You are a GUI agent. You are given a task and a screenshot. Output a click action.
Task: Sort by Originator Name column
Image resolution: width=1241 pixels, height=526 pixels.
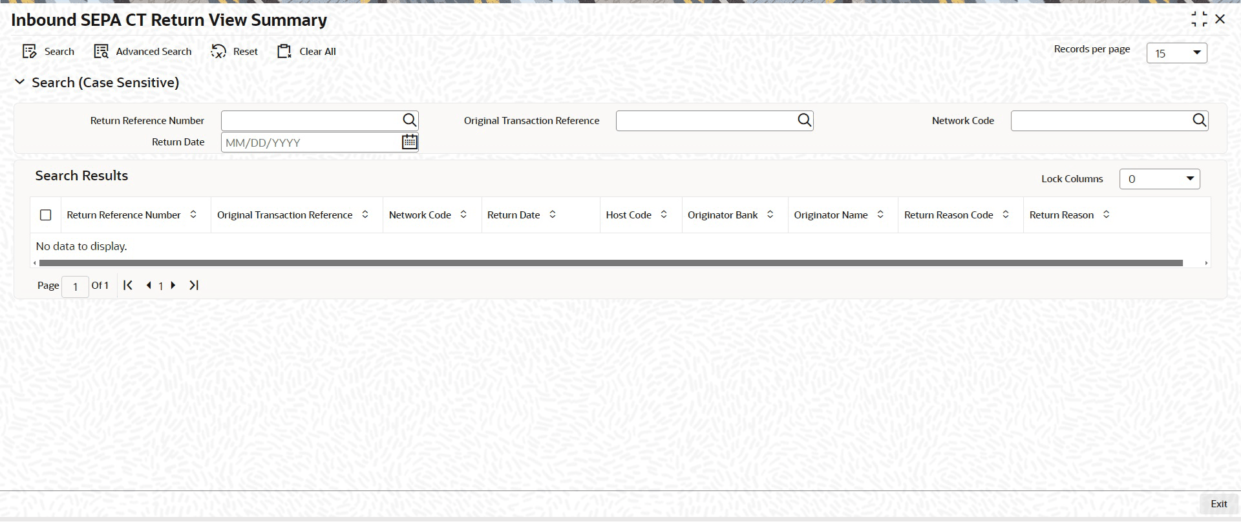(880, 215)
